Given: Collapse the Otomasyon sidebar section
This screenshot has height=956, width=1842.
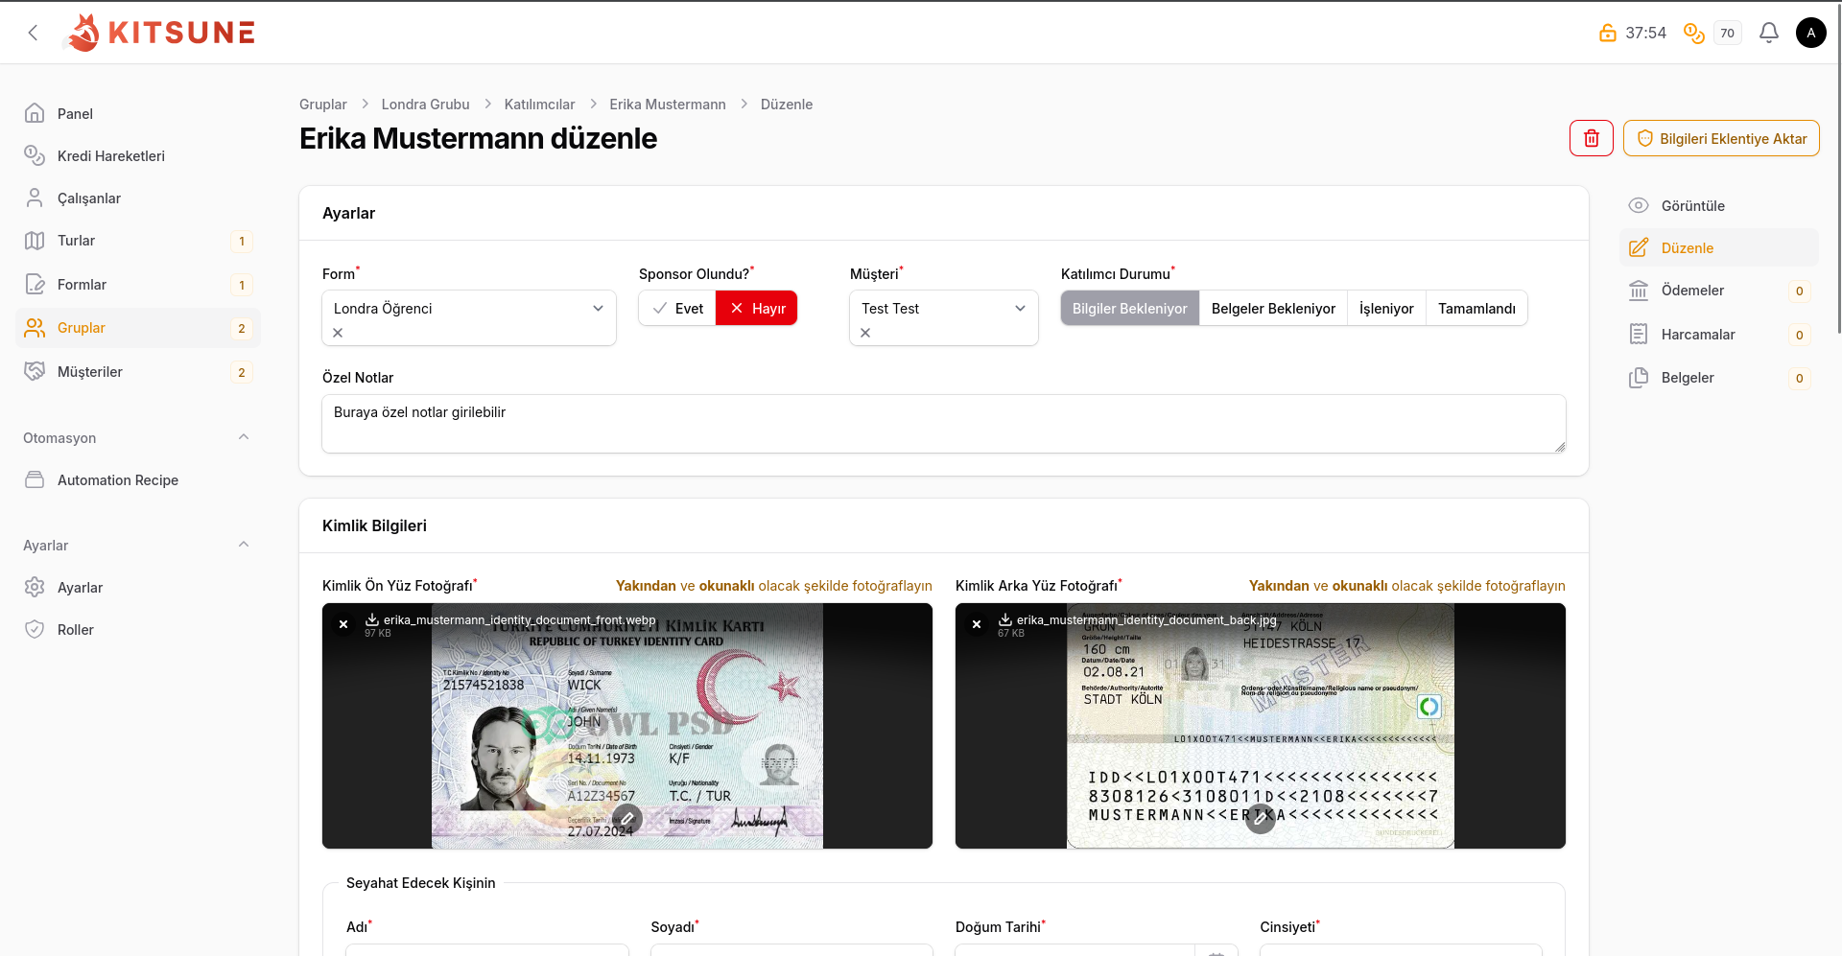Looking at the screenshot, I should point(244,437).
